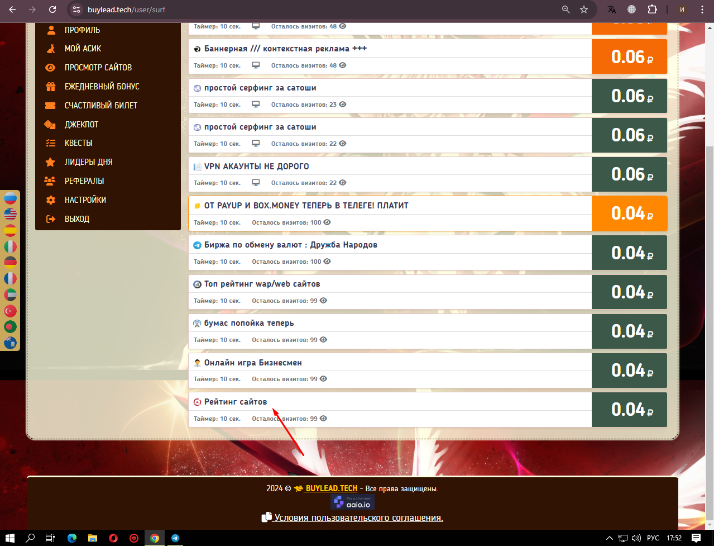714x546 pixels.
Task: Show hidden system tray icons
Action: (x=609, y=538)
